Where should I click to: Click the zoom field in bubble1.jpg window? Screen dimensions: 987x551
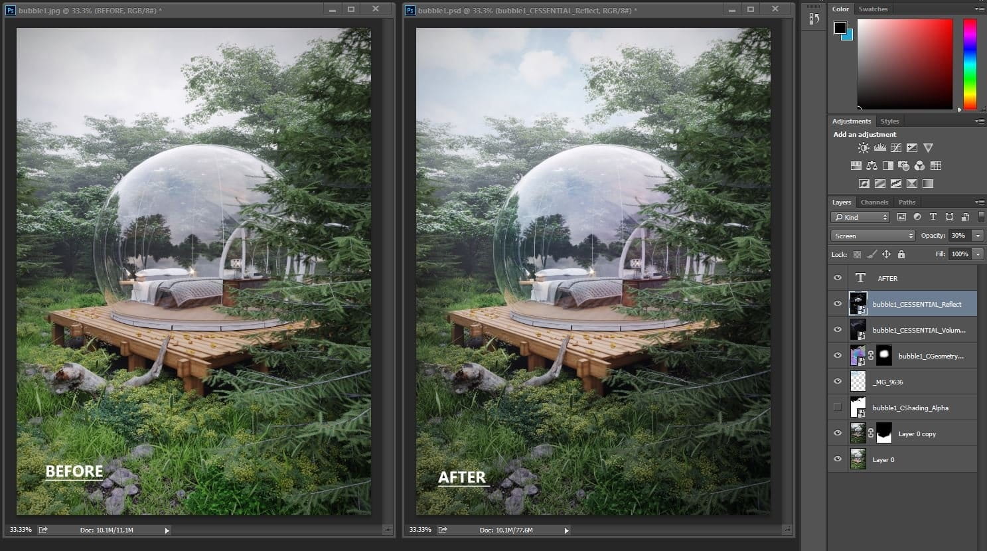(21, 530)
